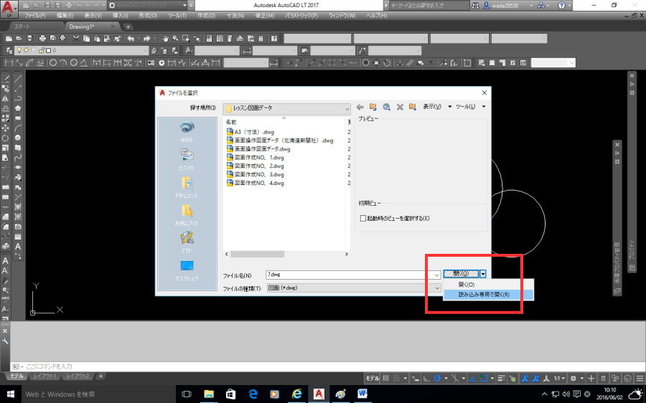Open the 寸法(N) menu

click(x=235, y=16)
